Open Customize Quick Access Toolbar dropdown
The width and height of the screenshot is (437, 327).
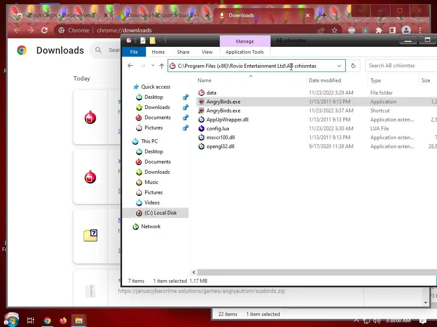[160, 41]
